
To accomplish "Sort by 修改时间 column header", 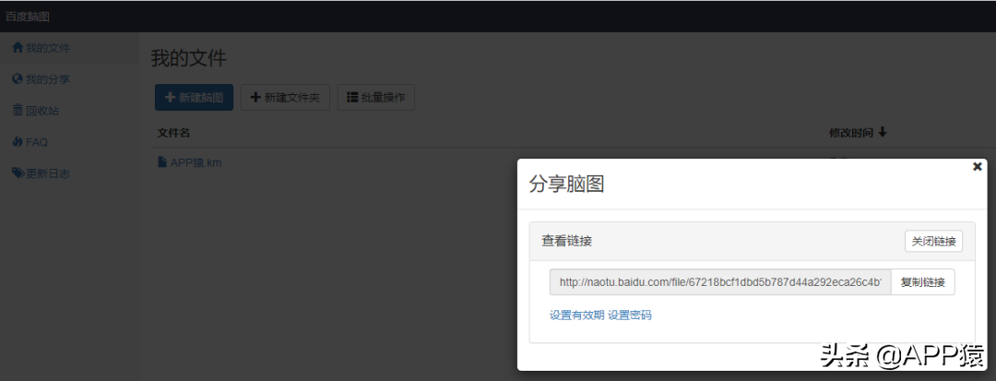I will (858, 133).
